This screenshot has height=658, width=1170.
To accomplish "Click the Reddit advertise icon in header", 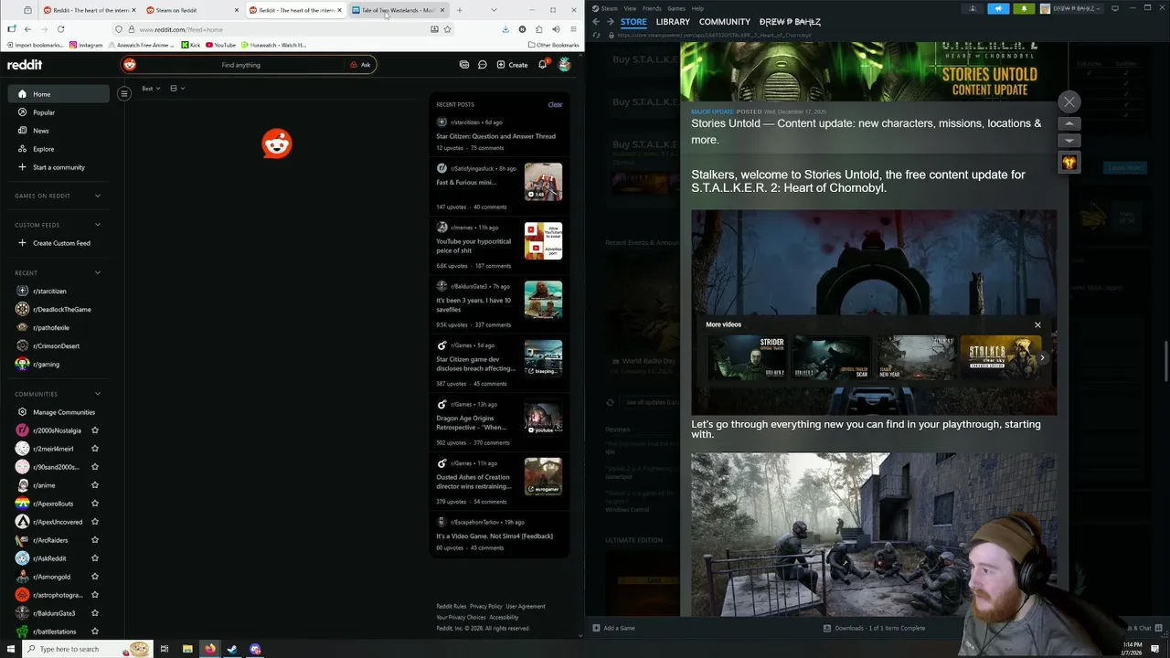I will pyautogui.click(x=464, y=65).
